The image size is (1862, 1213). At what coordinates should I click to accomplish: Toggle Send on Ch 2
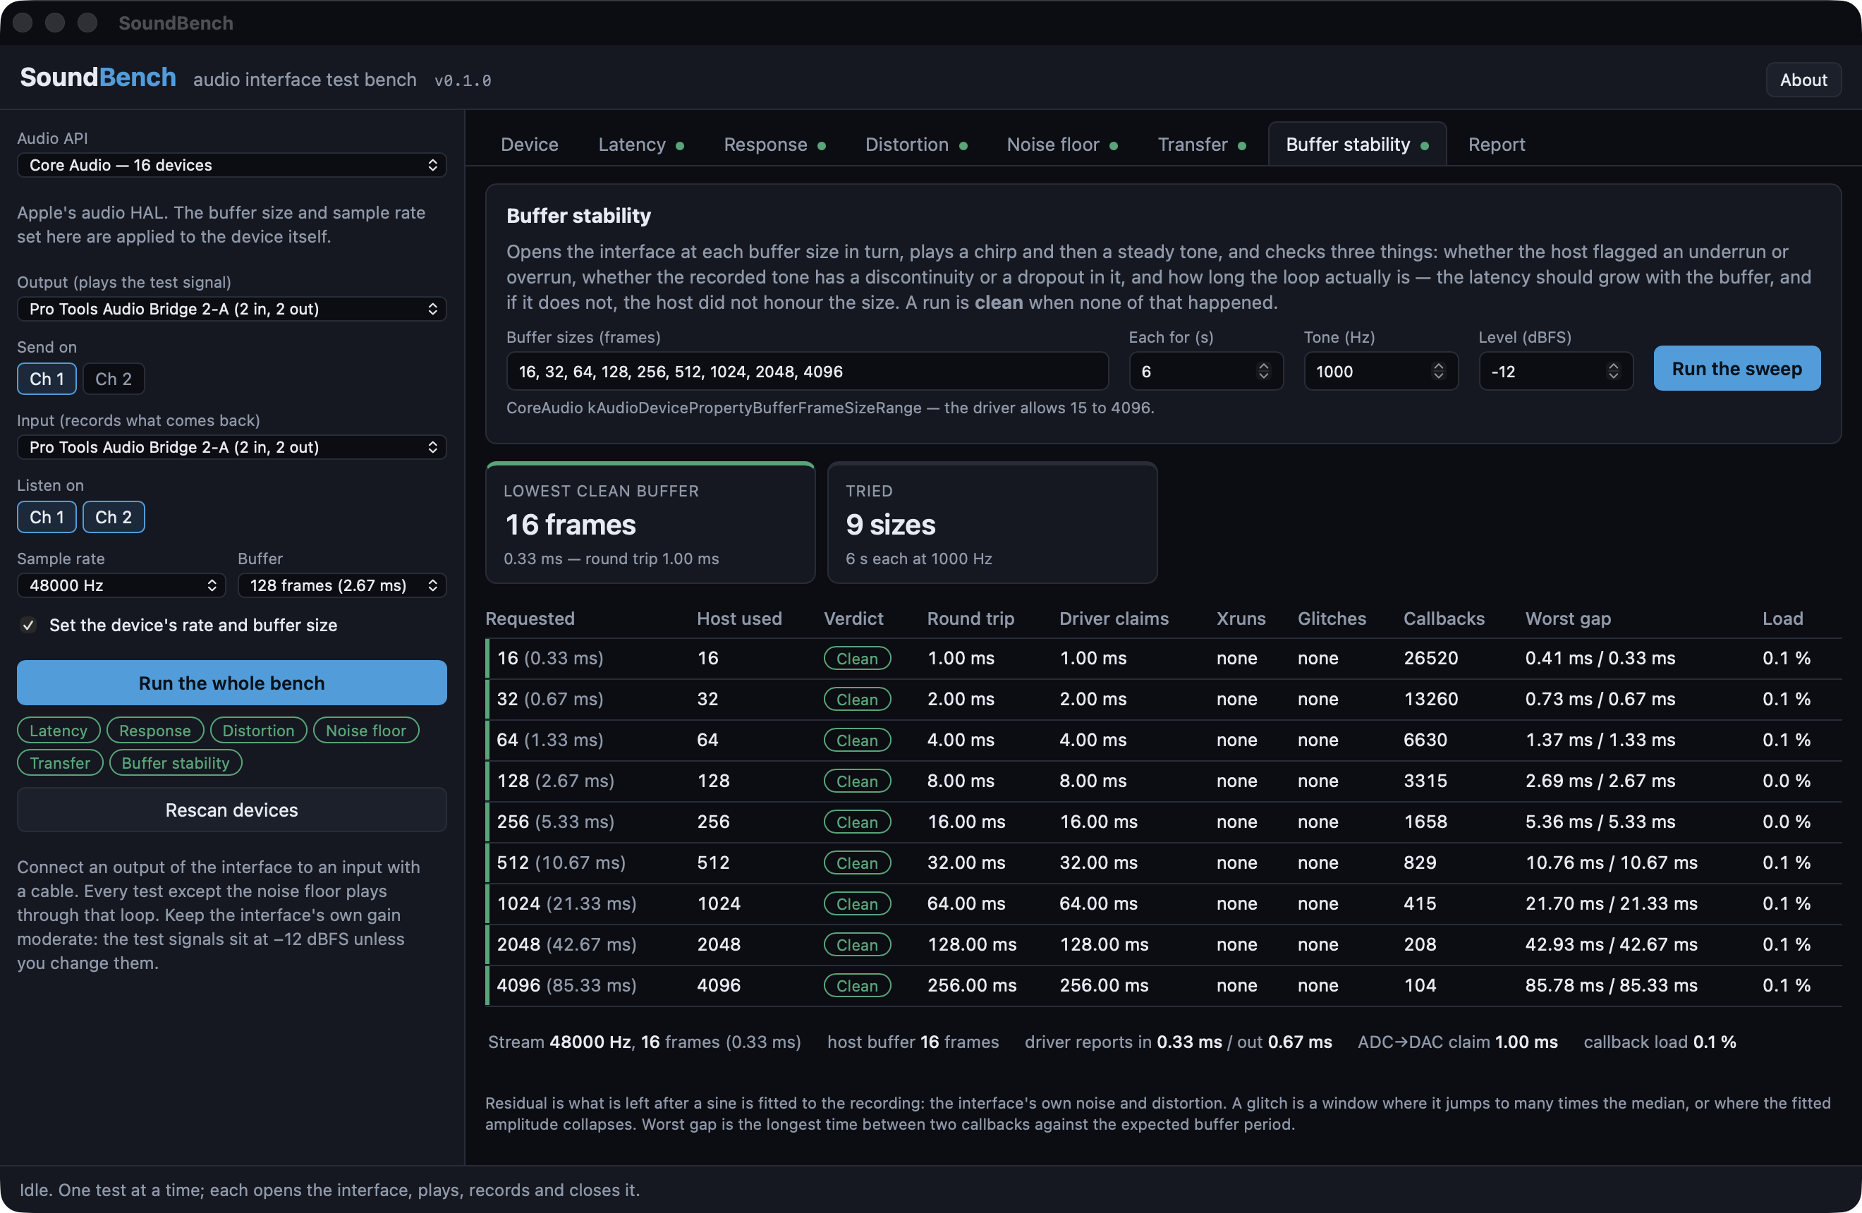(x=114, y=379)
